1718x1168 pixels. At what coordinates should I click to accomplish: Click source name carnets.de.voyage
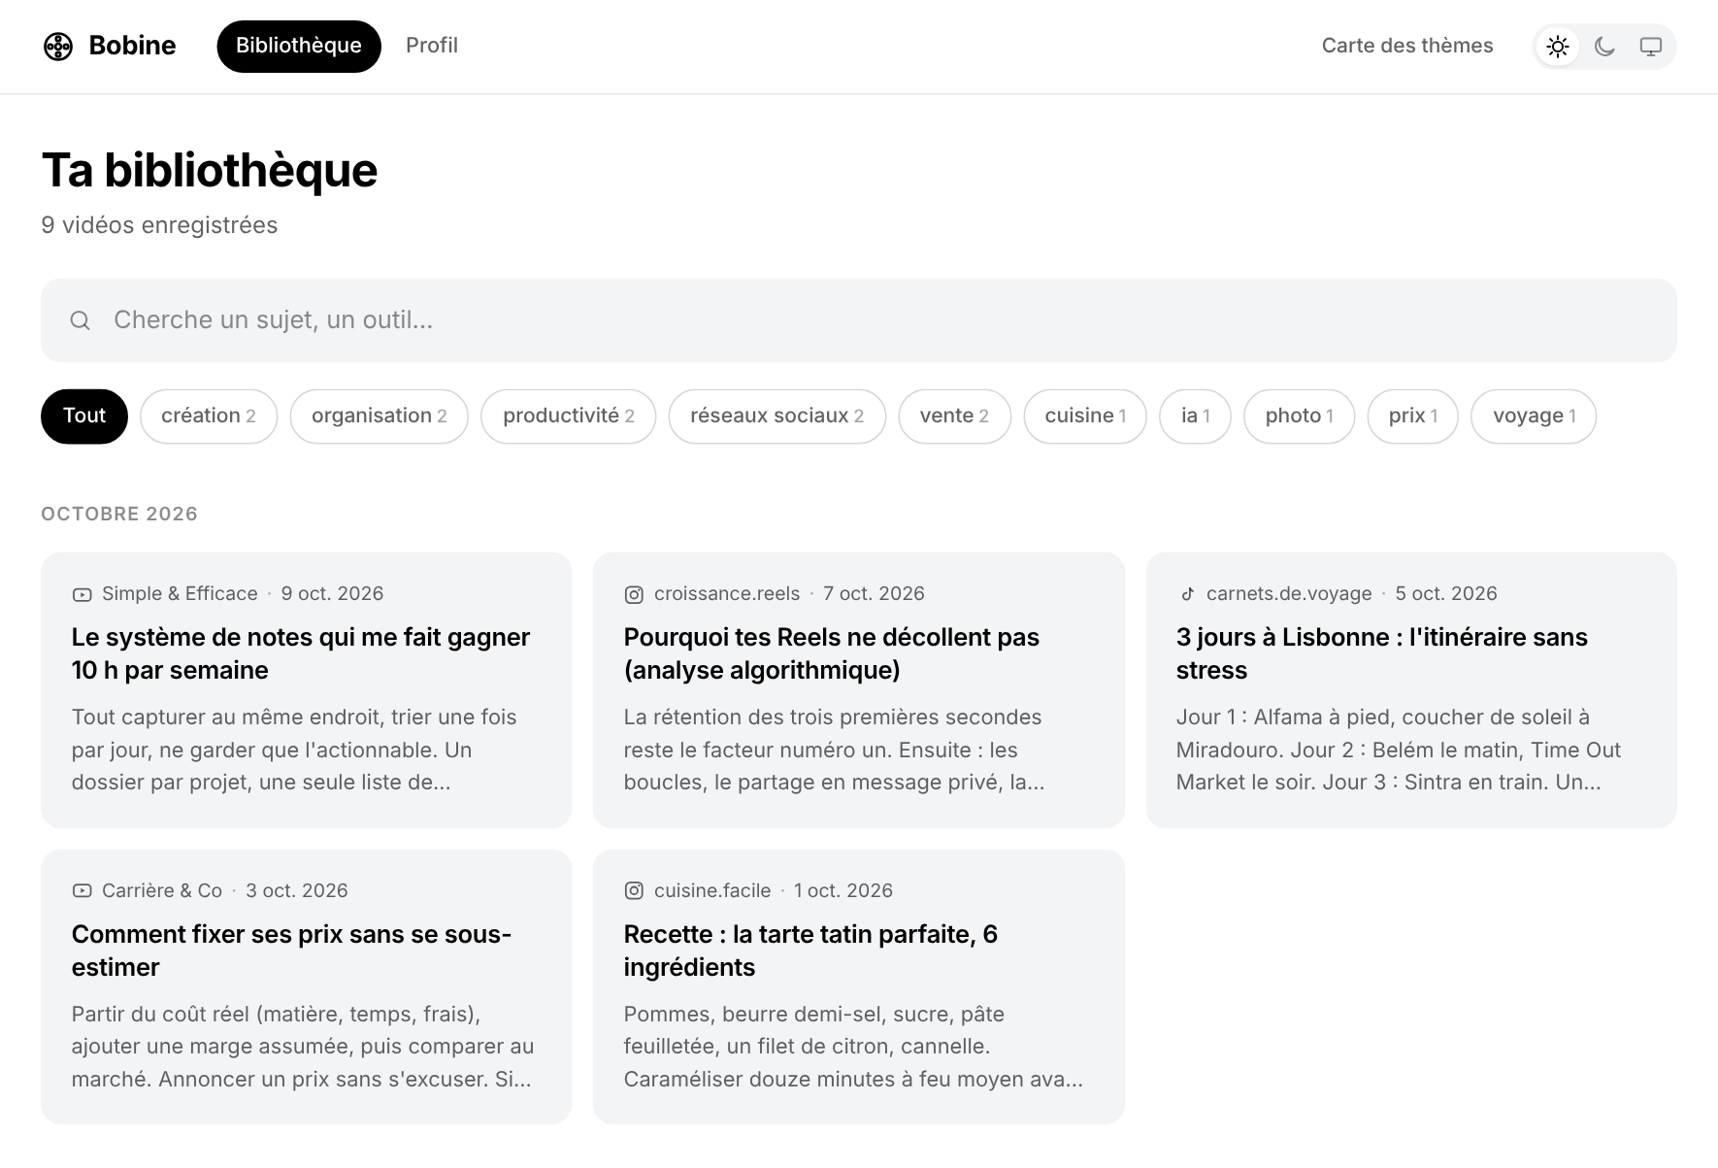click(x=1289, y=594)
